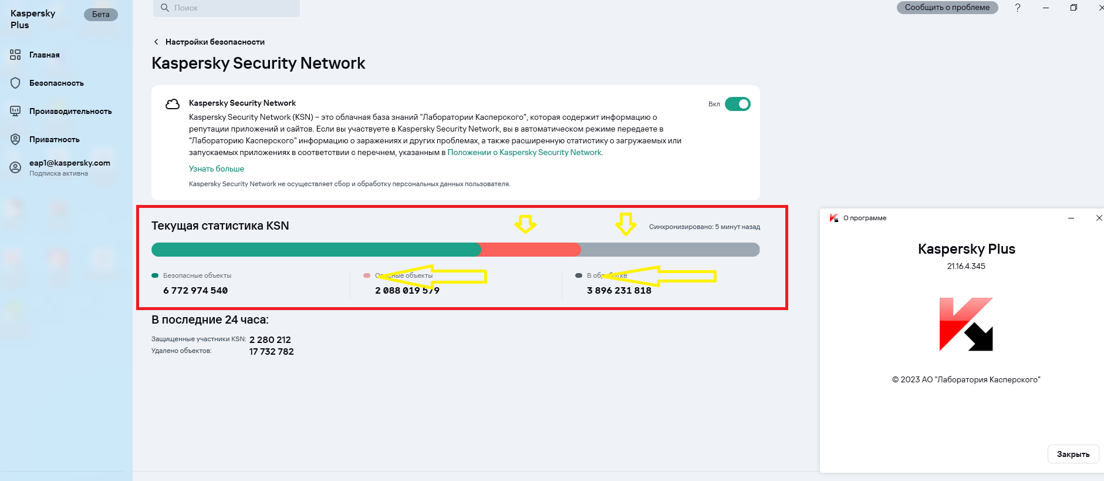Click the Kaspersky logo in About window
This screenshot has width=1104, height=481.
966,324
